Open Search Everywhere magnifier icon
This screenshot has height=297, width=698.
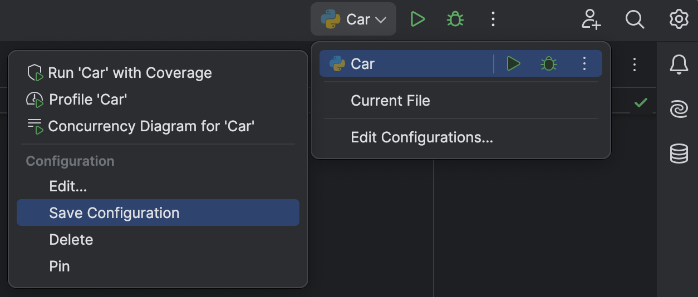click(635, 19)
